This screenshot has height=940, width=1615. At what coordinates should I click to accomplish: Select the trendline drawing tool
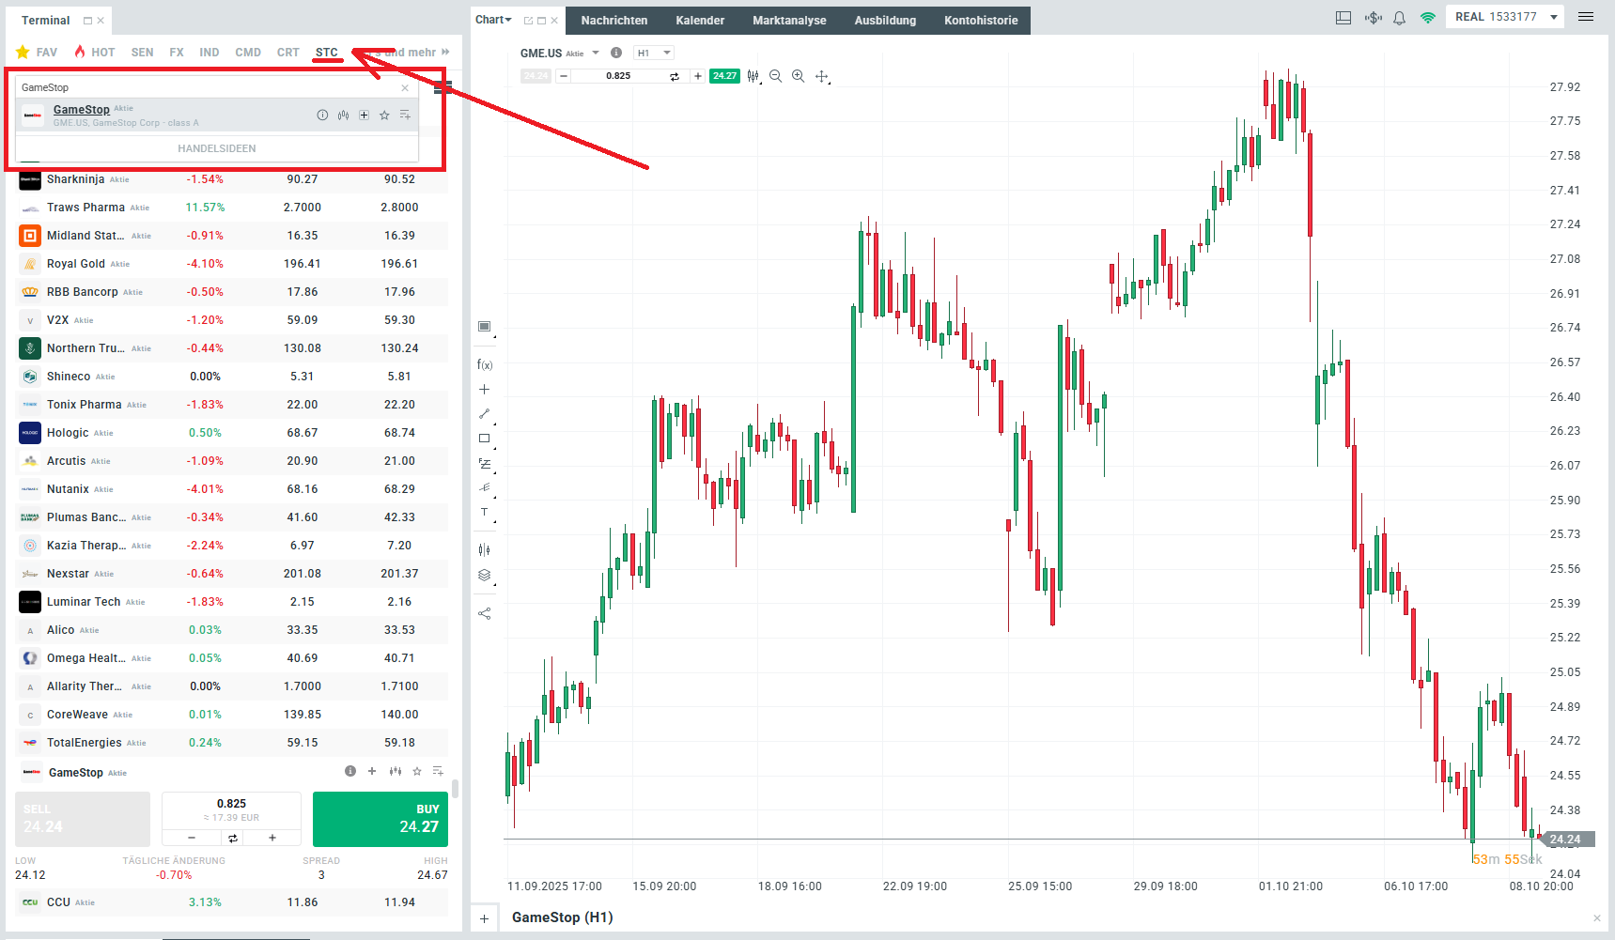click(484, 413)
